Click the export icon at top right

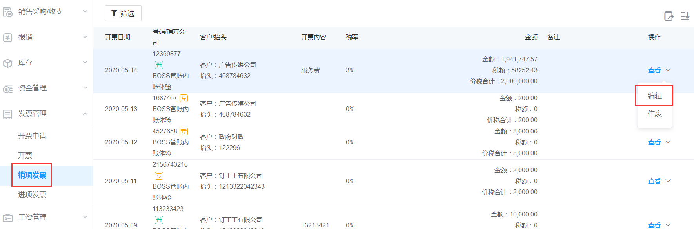[x=669, y=16]
